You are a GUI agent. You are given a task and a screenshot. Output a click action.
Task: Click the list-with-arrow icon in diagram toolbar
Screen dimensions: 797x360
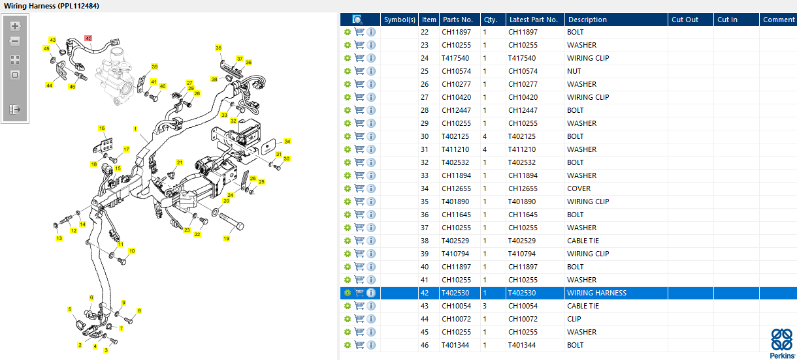point(15,109)
